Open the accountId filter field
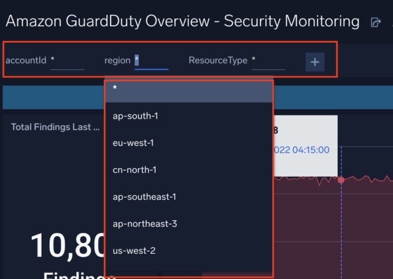Image resolution: width=393 pixels, height=279 pixels. coord(68,61)
